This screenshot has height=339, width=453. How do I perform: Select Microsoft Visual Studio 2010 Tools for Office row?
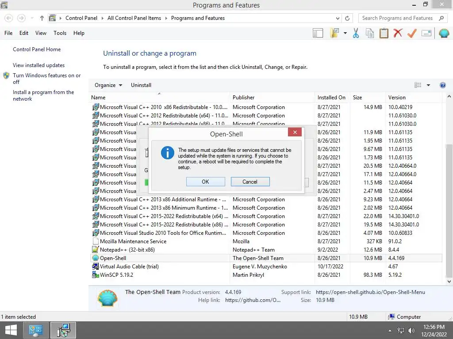pos(265,233)
